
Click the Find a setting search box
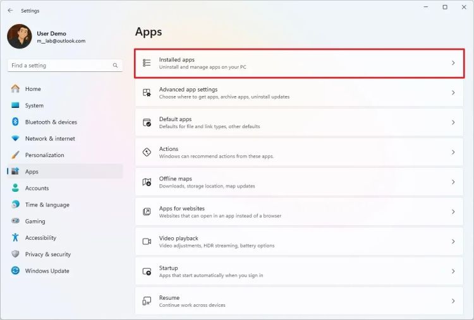pos(60,66)
